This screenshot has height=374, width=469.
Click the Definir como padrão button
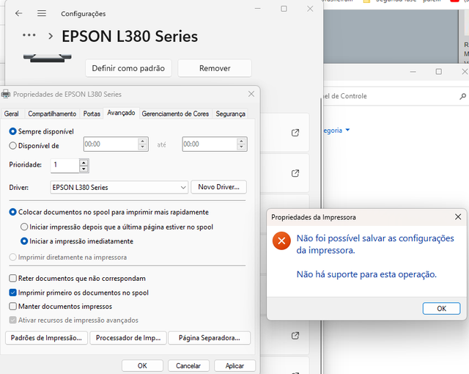pyautogui.click(x=128, y=68)
